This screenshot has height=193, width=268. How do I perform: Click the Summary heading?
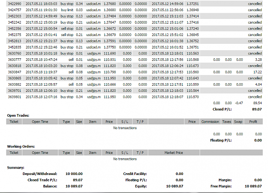tap(15, 168)
